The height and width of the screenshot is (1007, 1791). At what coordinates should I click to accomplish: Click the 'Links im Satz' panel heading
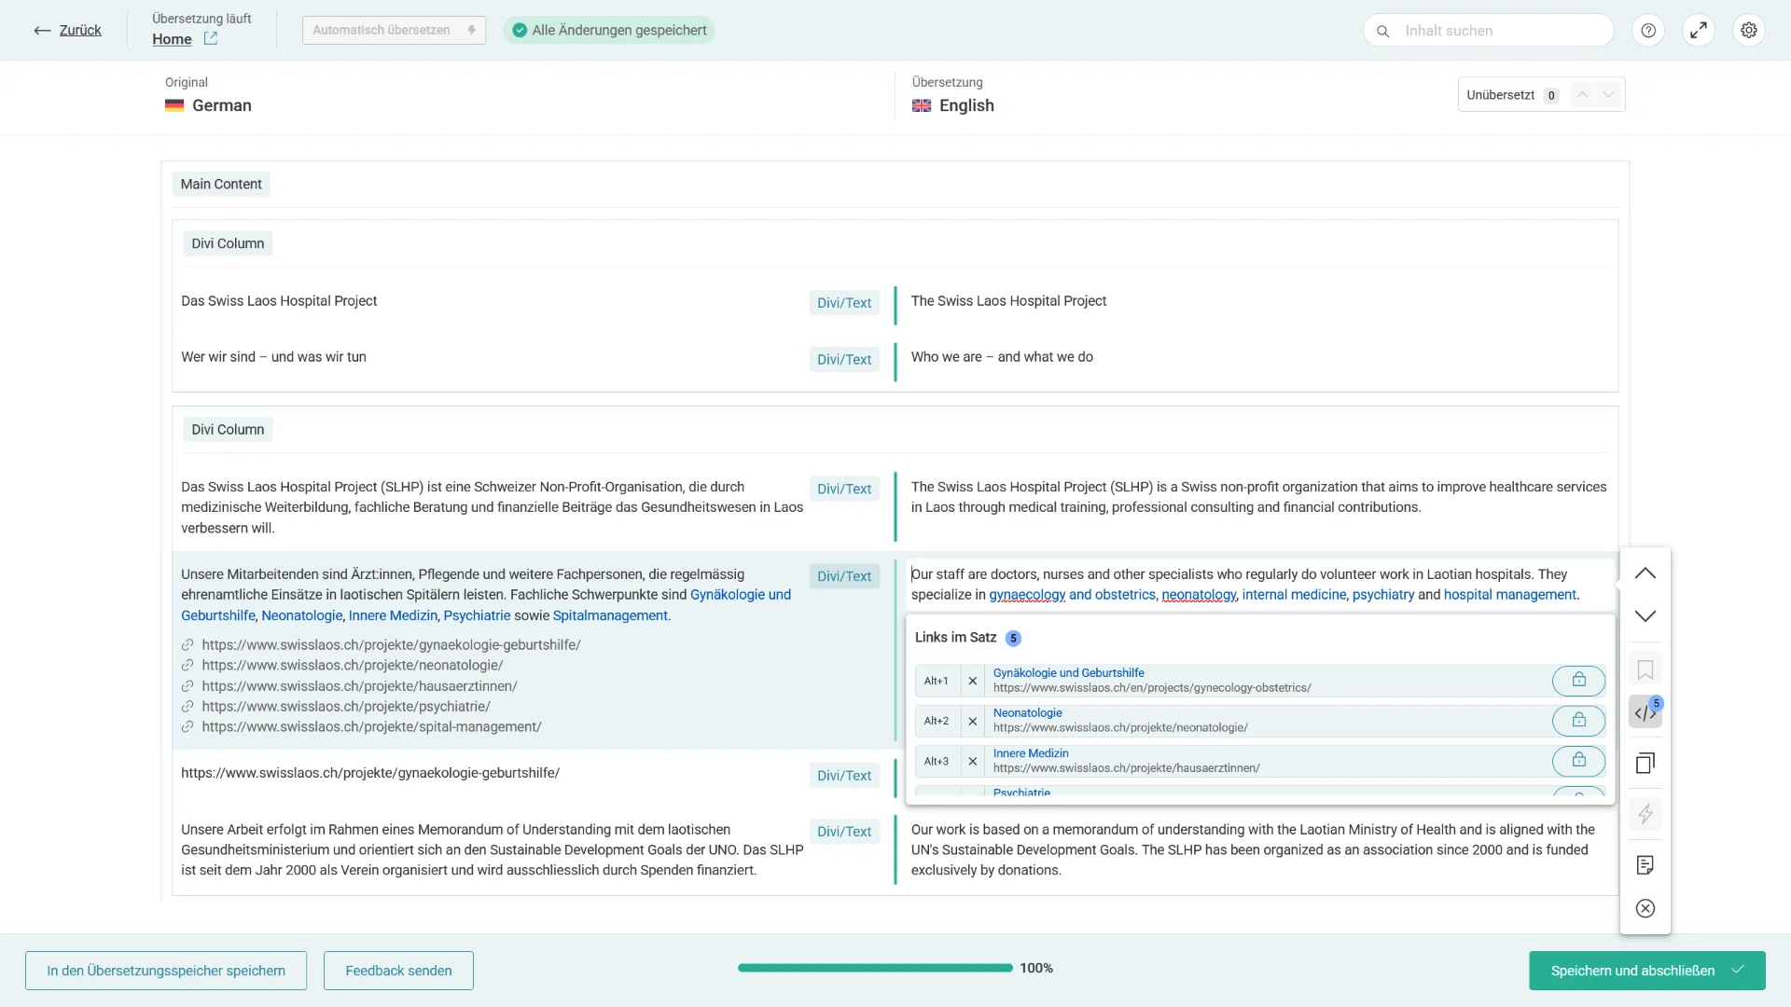pyautogui.click(x=955, y=638)
